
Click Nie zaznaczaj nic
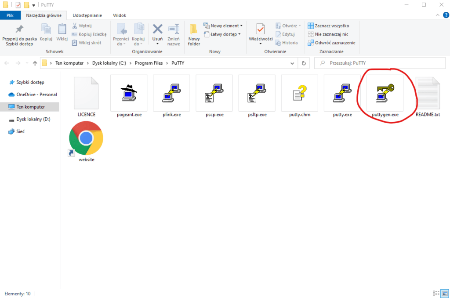click(328, 34)
